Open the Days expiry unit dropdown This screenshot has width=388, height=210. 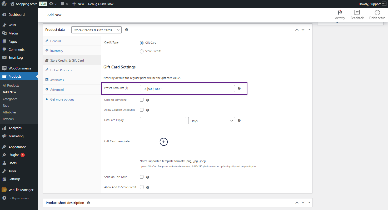[212, 121]
